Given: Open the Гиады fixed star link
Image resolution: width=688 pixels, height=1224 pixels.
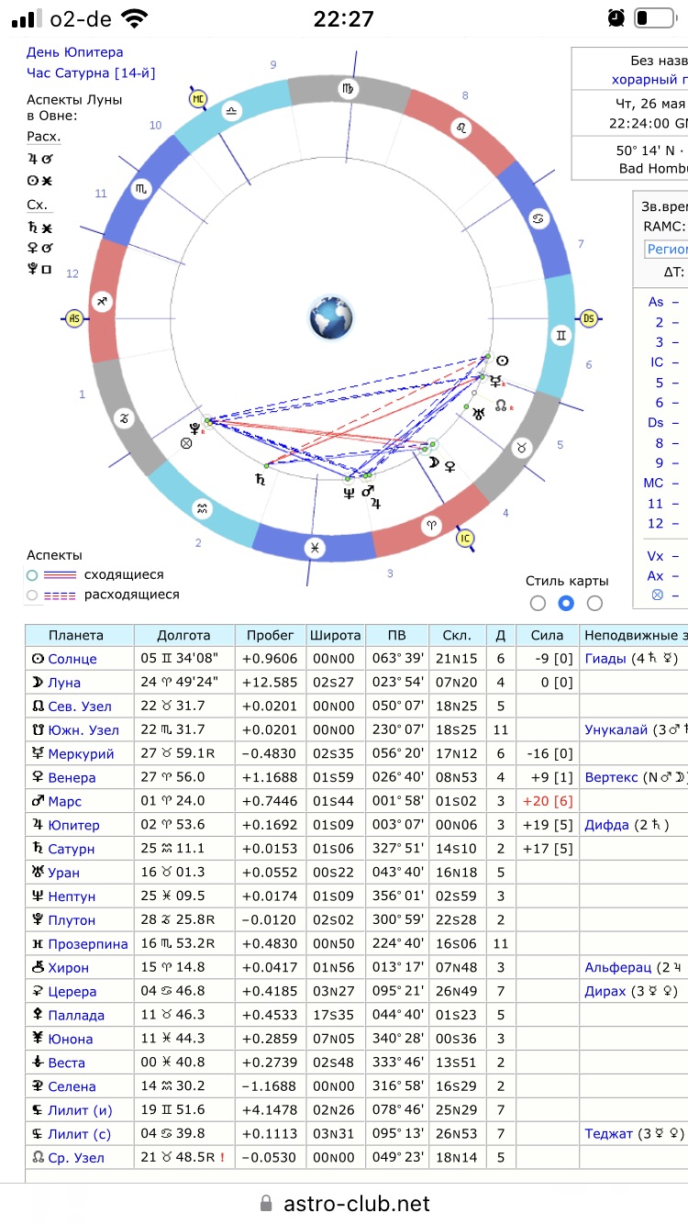Looking at the screenshot, I should pos(605,659).
